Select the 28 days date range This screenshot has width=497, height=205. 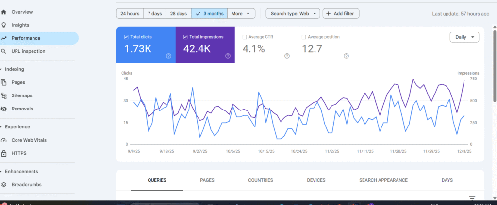click(179, 14)
